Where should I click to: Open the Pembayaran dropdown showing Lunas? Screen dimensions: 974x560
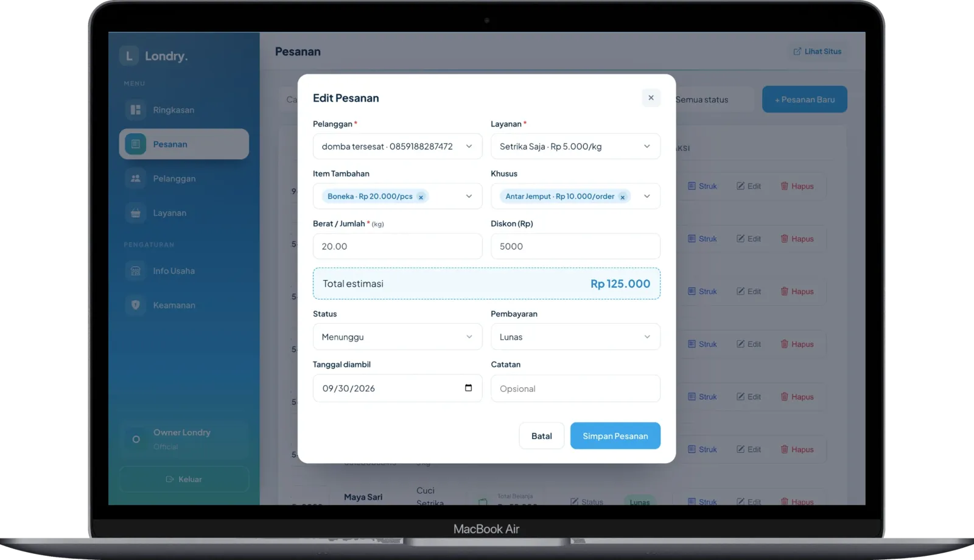click(x=575, y=337)
